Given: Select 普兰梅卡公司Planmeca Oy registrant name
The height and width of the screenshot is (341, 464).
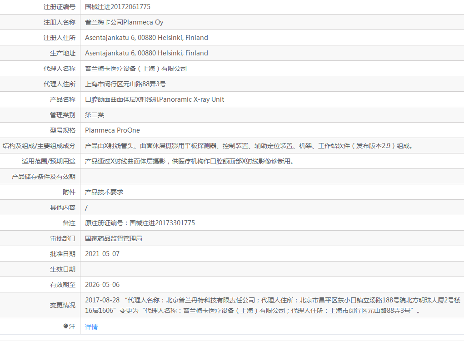Looking at the screenshot, I should click(124, 22).
